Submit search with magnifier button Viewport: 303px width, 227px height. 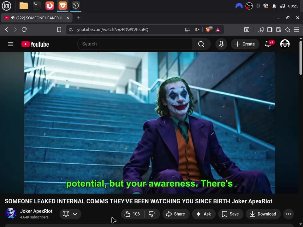(x=201, y=44)
